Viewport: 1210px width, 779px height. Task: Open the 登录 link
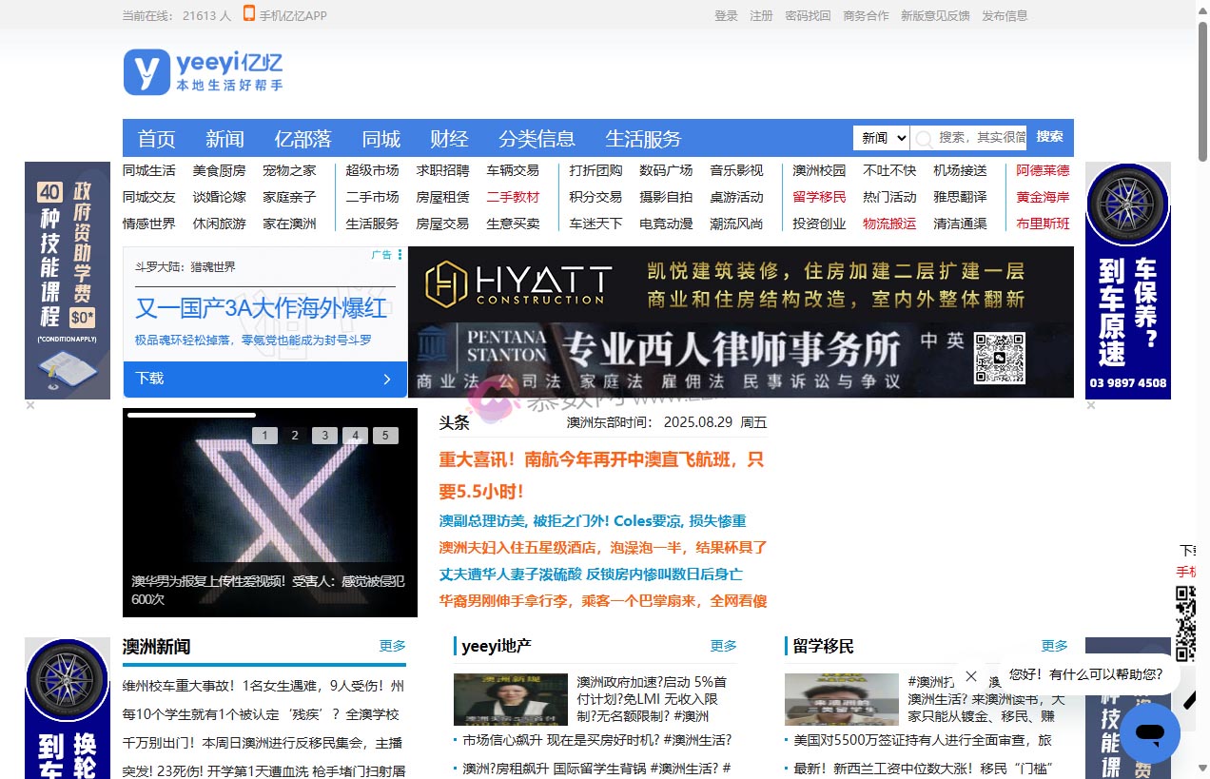[x=725, y=15]
